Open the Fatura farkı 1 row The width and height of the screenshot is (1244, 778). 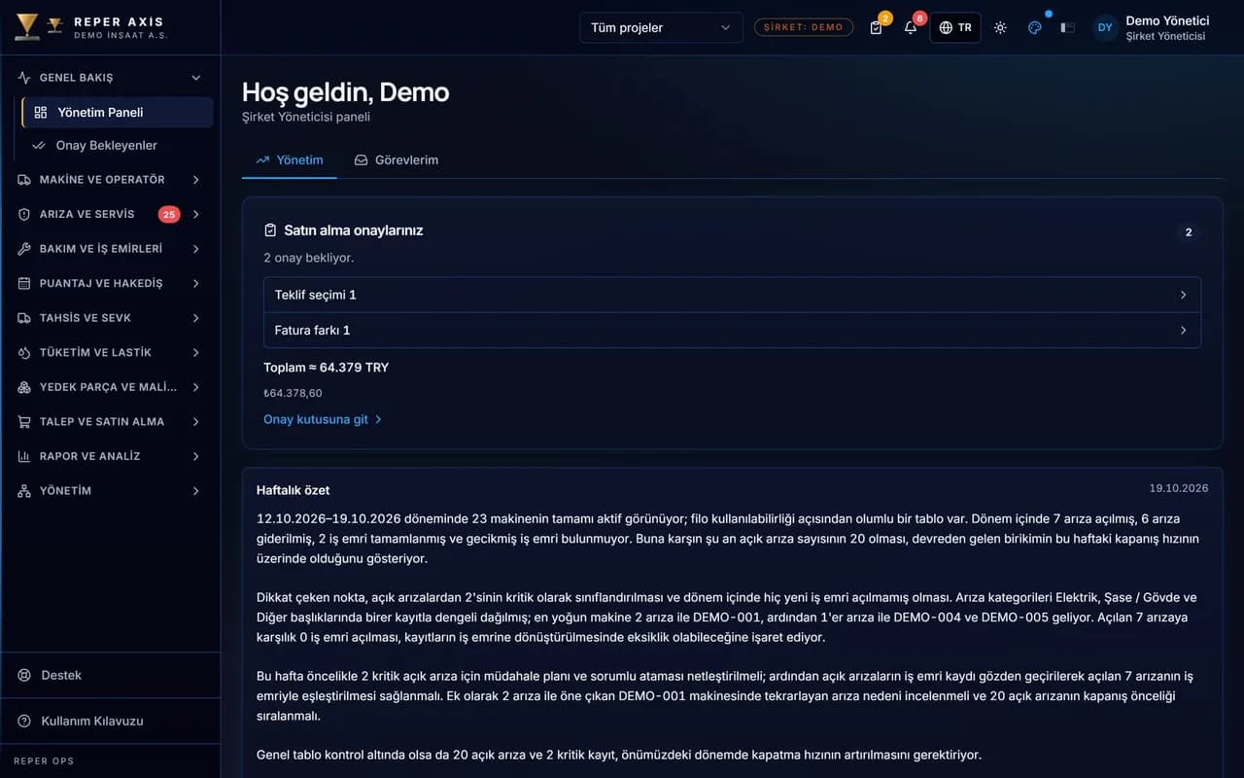tap(732, 330)
